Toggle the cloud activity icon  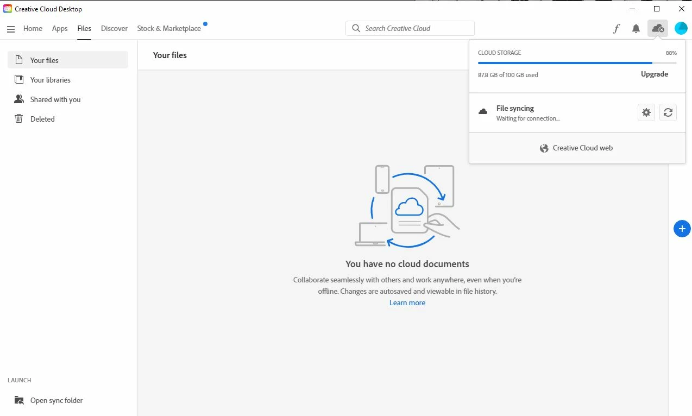[658, 28]
